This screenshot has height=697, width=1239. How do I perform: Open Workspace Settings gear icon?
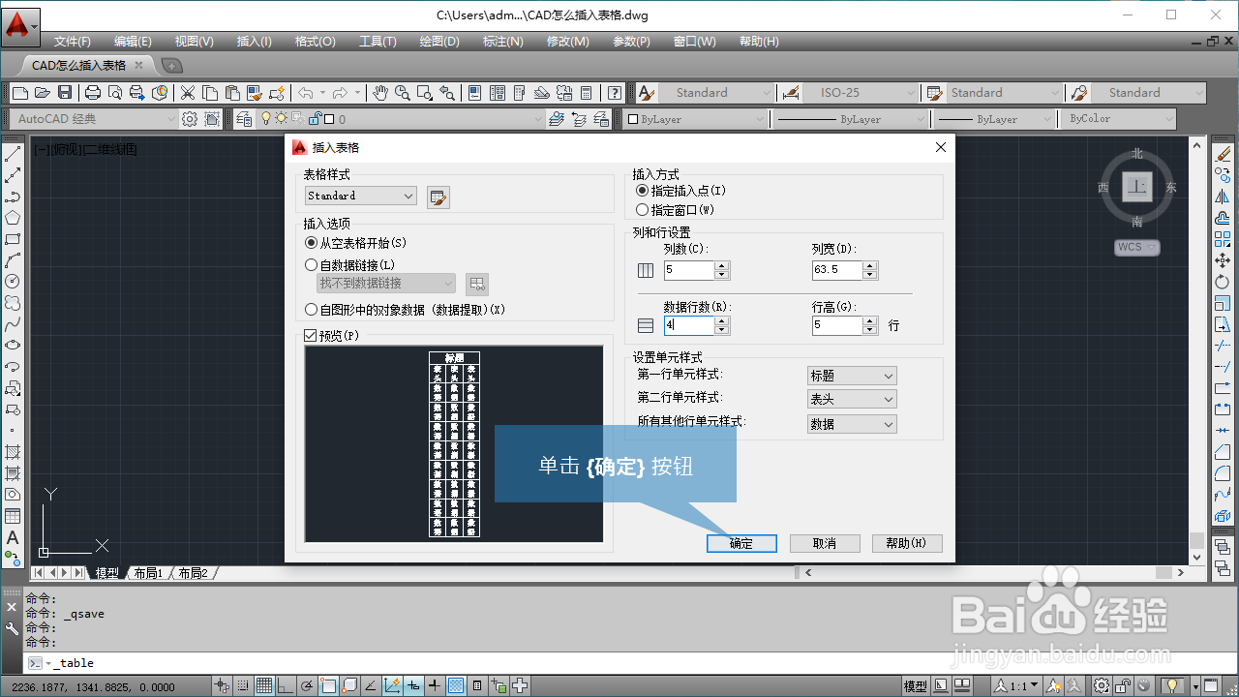190,119
